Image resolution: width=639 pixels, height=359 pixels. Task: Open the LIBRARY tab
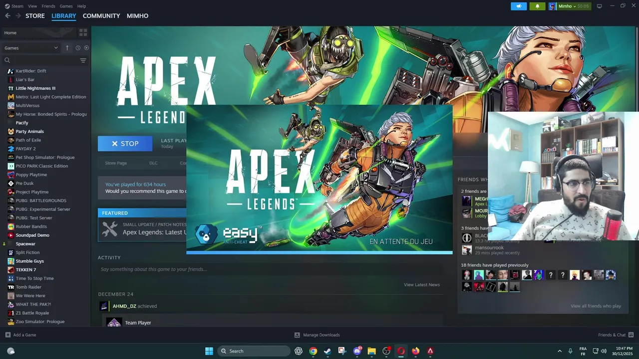64,16
